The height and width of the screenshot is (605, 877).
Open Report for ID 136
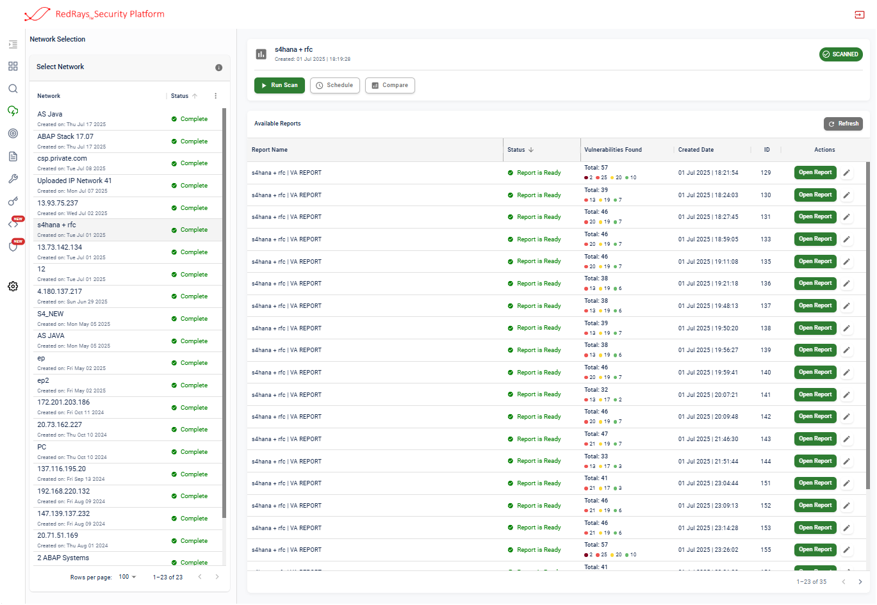(x=815, y=283)
